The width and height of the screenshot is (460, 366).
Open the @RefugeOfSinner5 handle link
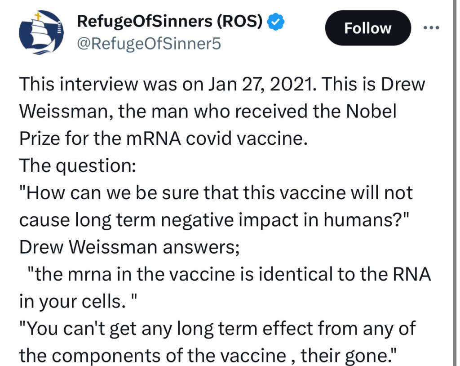pos(149,44)
